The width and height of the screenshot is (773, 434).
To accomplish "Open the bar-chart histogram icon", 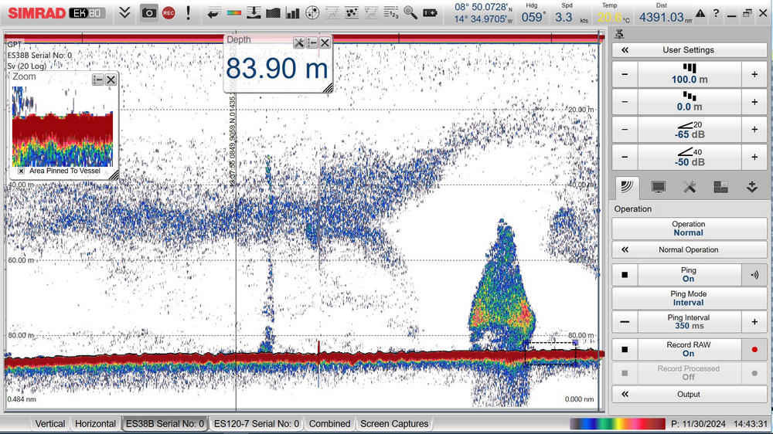I will coord(293,13).
